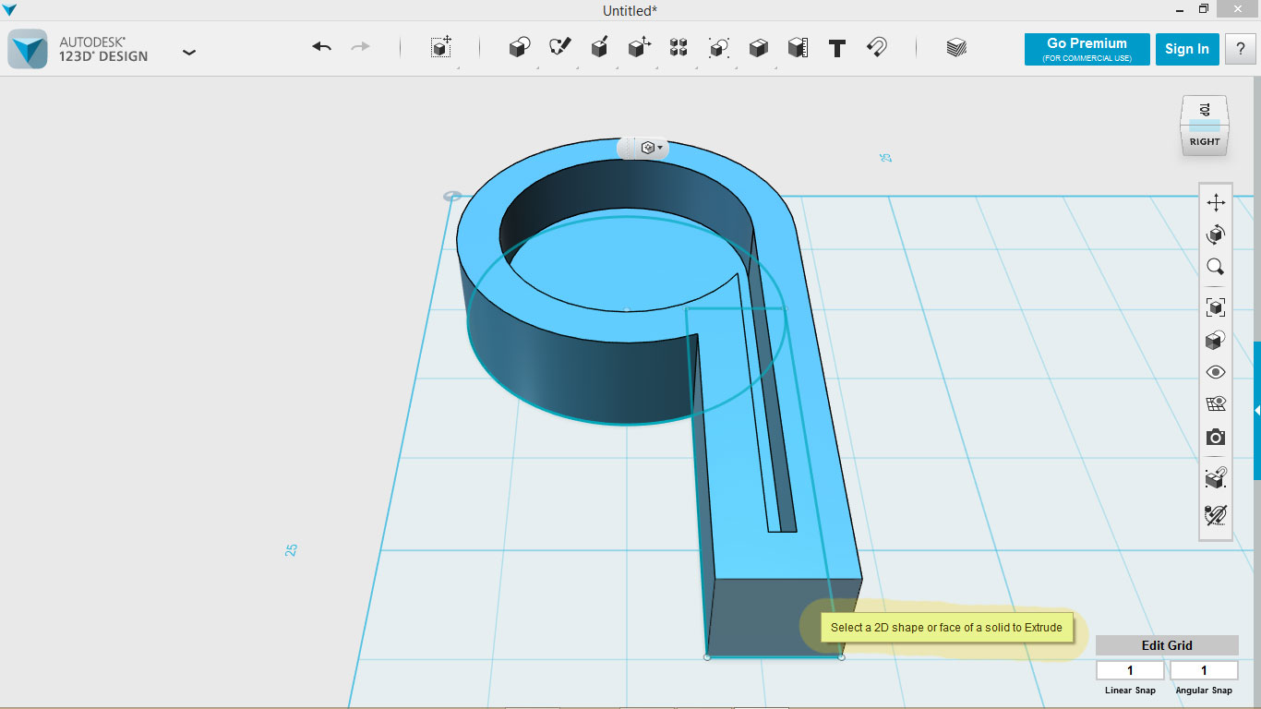The height and width of the screenshot is (709, 1261).
Task: Click the Sign In button
Action: coord(1186,49)
